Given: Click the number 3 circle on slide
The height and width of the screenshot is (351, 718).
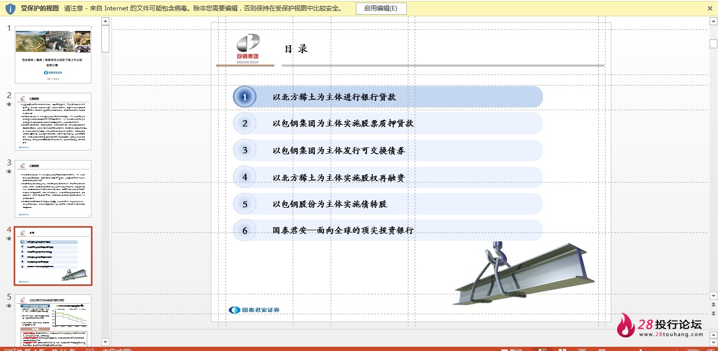Looking at the screenshot, I should pos(244,150).
